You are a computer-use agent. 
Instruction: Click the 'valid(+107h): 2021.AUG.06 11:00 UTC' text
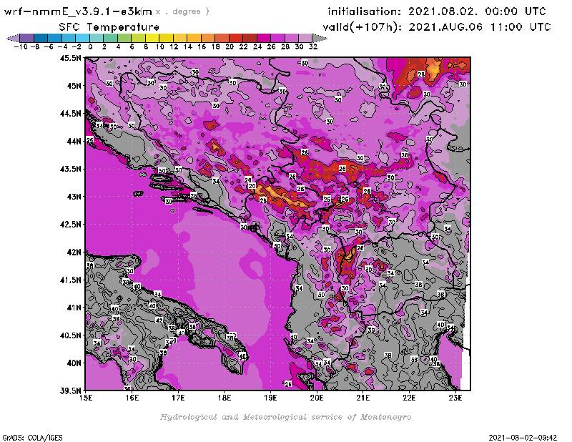(437, 27)
